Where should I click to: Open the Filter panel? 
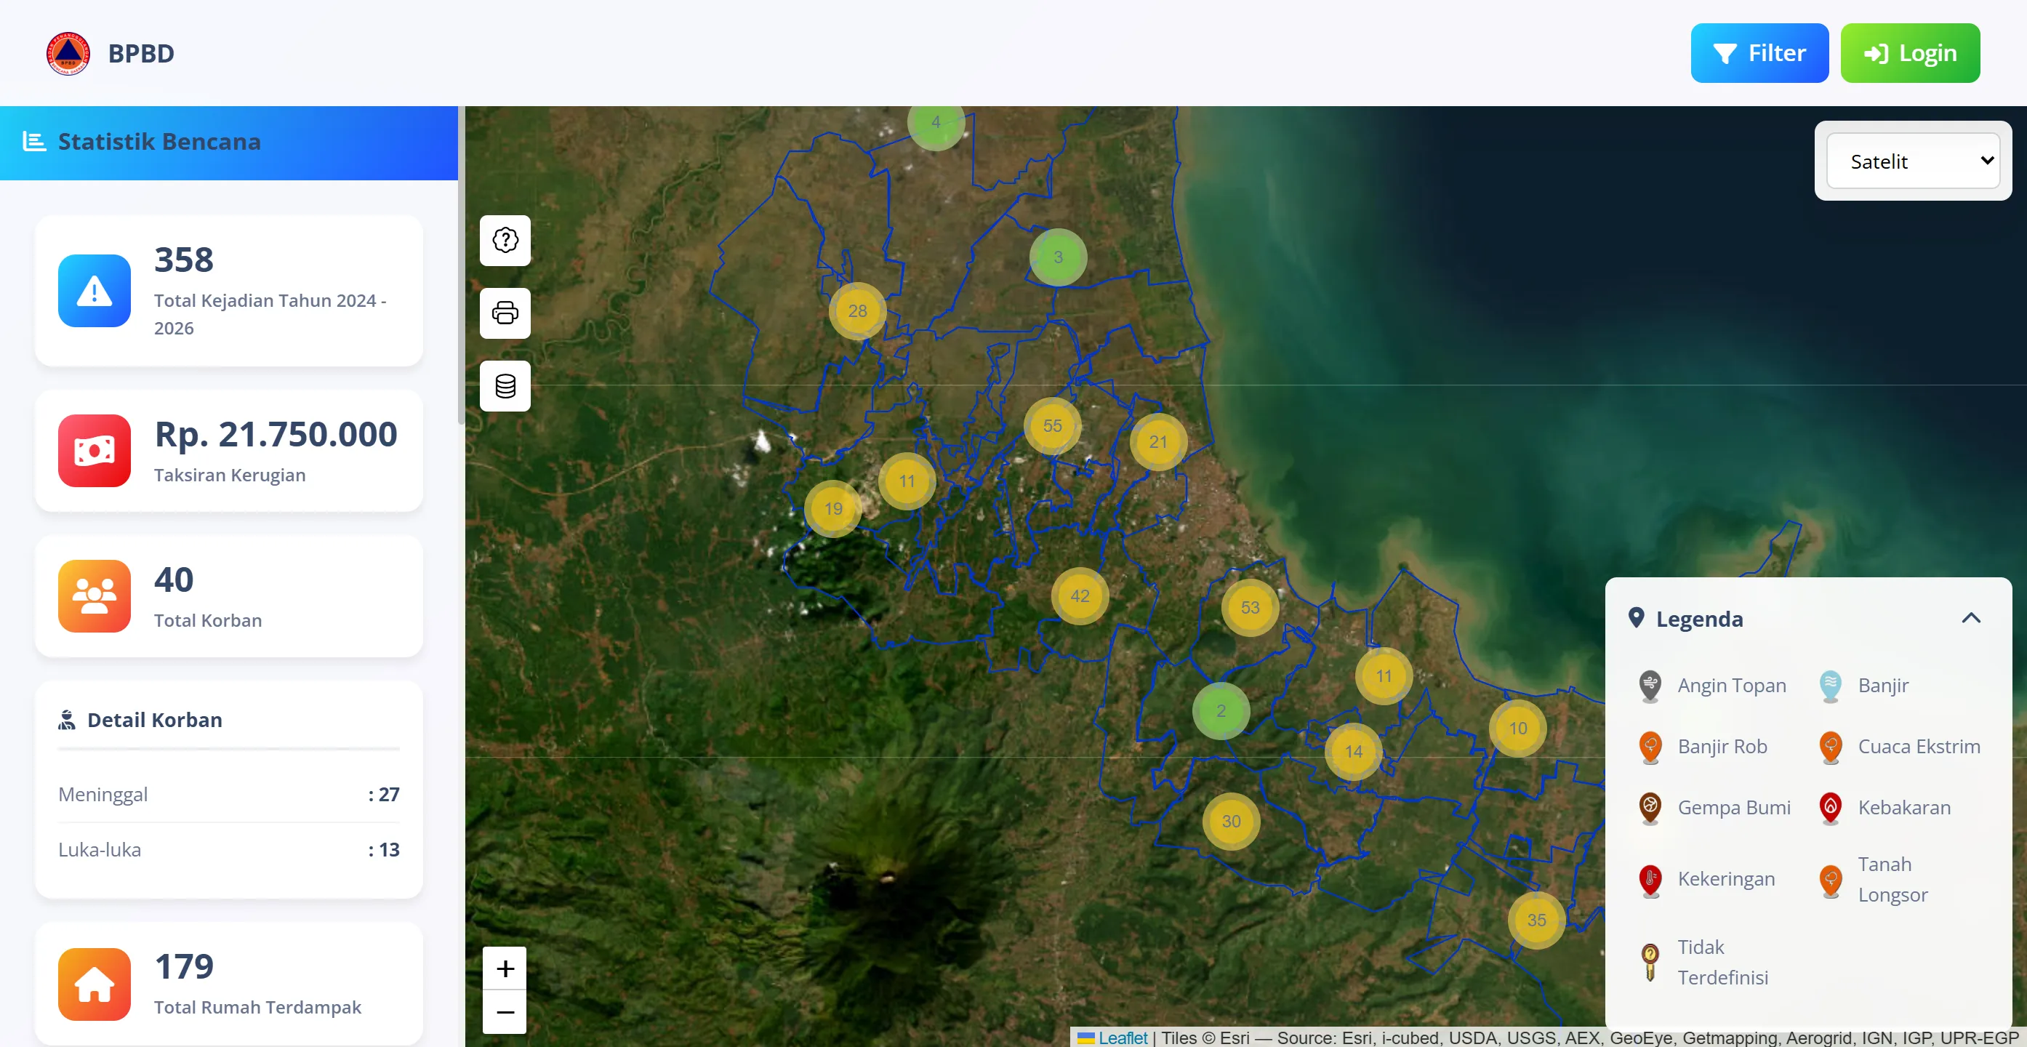coord(1759,54)
